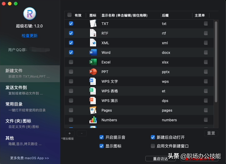Enable the Excel 有效 checkbox
226x164 pixels.
[x=71, y=62]
